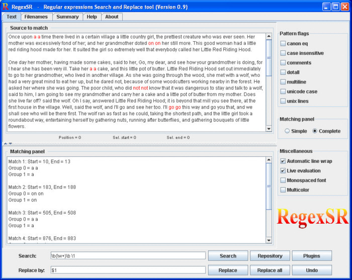
Task: Open the Repository button
Action: click(270, 256)
